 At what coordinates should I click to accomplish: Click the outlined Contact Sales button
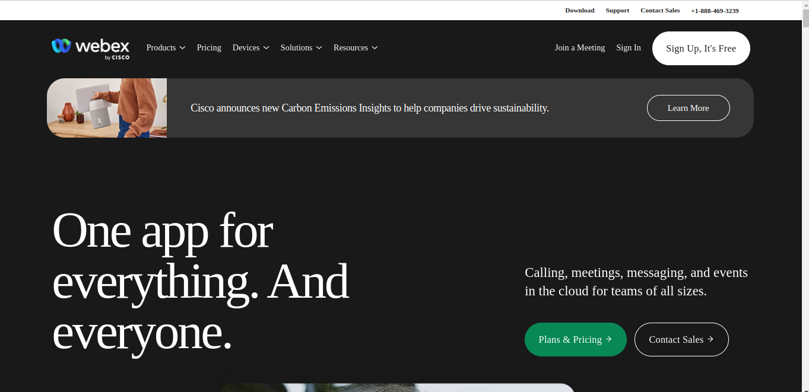click(x=681, y=339)
